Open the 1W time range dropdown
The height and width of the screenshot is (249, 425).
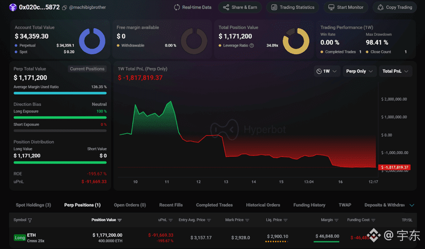tap(326, 72)
